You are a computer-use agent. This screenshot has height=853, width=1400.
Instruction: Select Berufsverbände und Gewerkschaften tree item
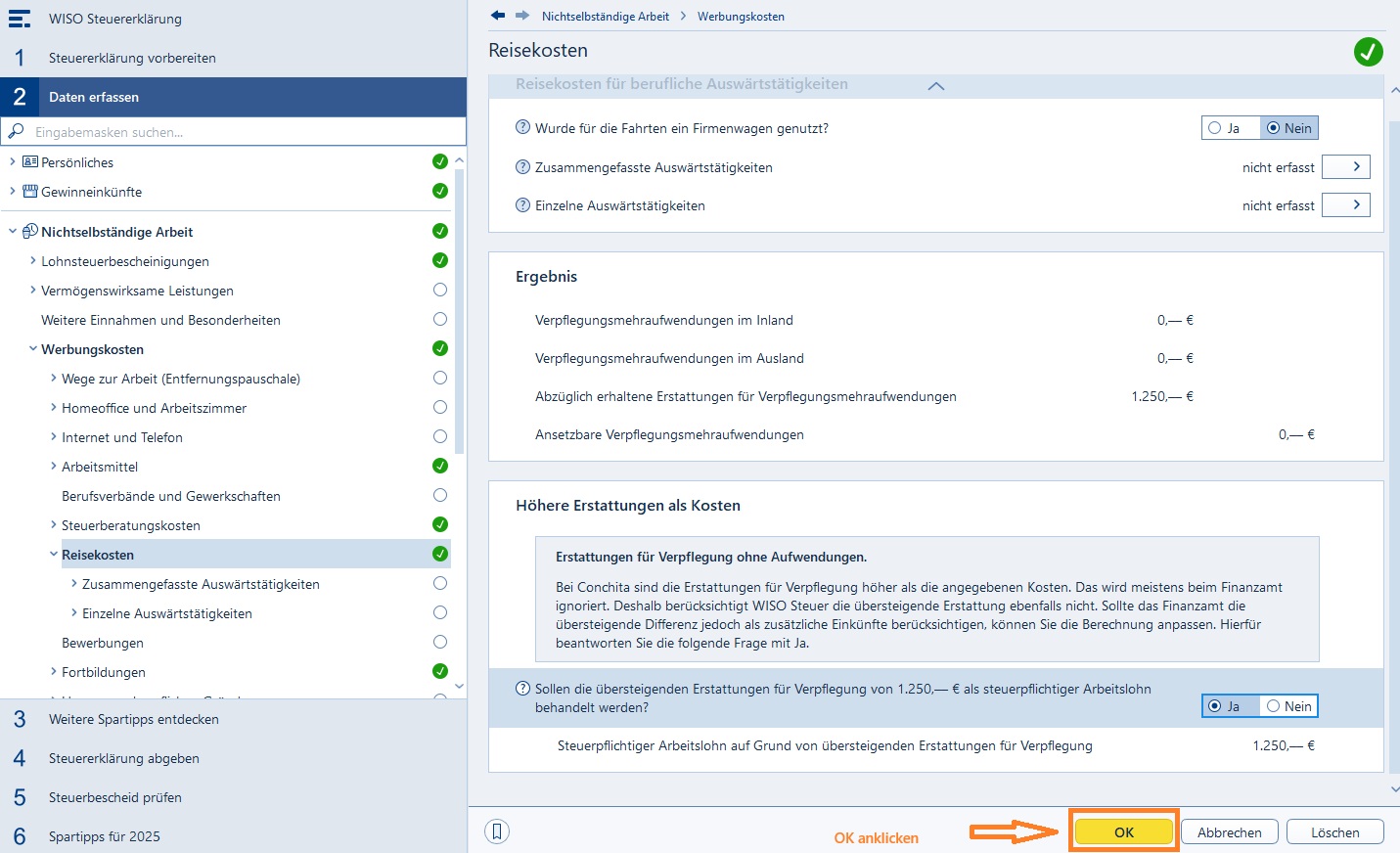171,495
